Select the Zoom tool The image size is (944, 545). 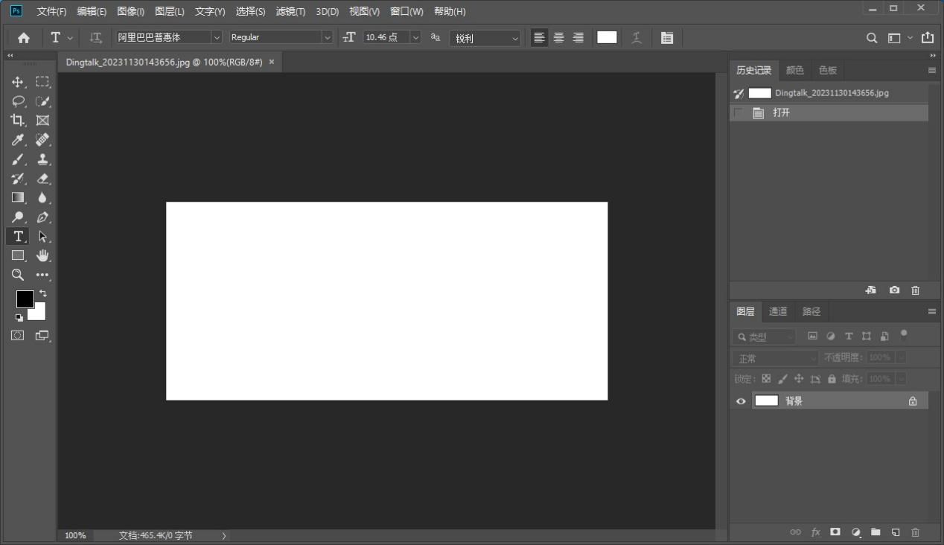click(x=18, y=275)
